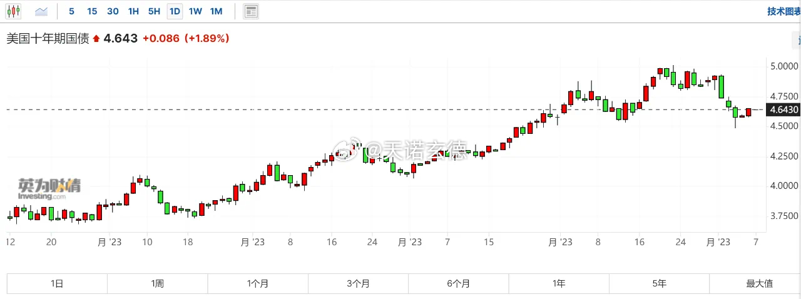Open the 技术图表 link
Screen dimensions: 801x299
pos(783,11)
